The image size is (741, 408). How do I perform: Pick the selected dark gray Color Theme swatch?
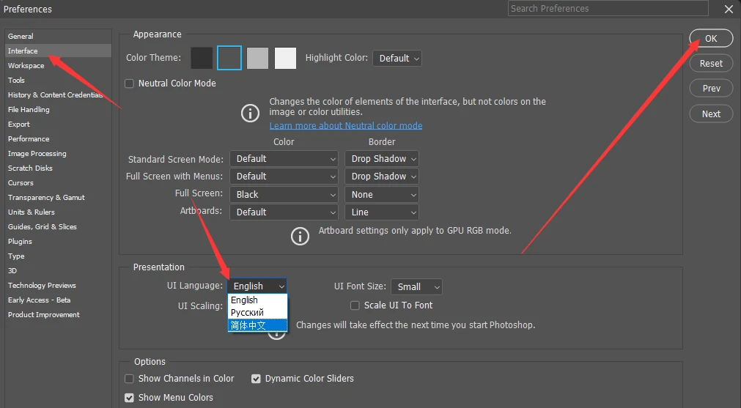pos(229,58)
